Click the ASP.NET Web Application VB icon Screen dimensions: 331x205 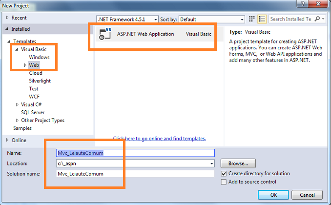[x=105, y=34]
